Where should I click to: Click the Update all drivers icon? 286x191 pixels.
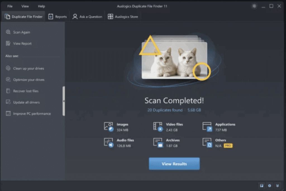[8, 102]
